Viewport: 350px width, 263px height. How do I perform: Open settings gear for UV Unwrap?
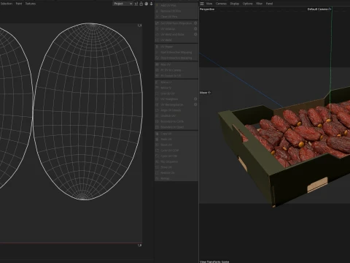tap(195, 28)
